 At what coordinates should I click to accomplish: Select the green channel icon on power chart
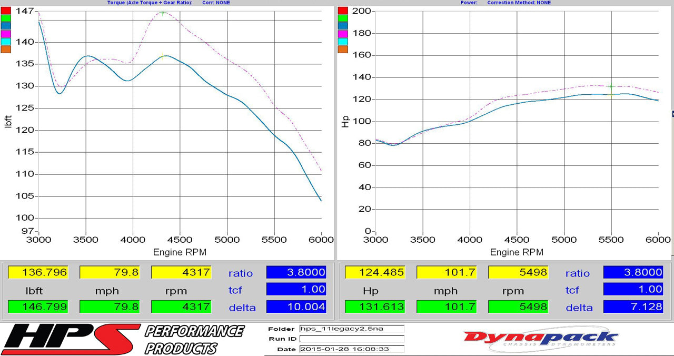click(342, 17)
